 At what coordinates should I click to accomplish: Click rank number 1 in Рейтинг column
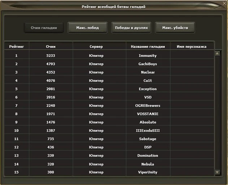16,55
